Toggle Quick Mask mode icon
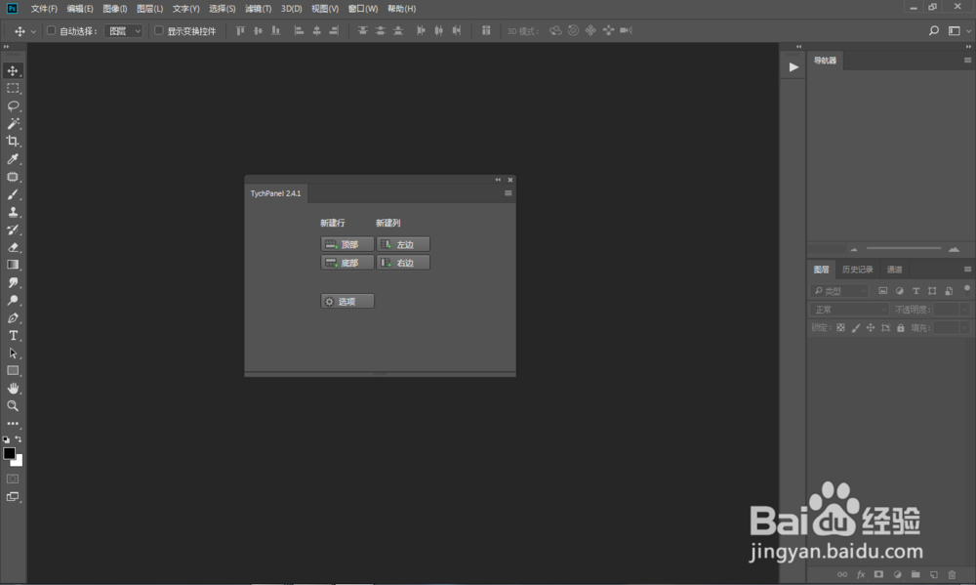The height and width of the screenshot is (585, 976). click(13, 480)
